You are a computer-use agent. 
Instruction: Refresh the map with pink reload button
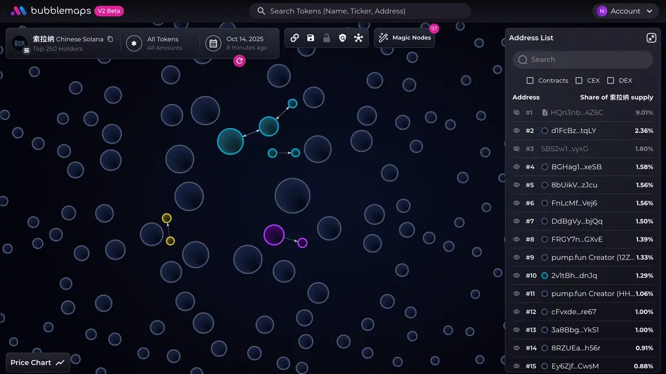coord(239,61)
